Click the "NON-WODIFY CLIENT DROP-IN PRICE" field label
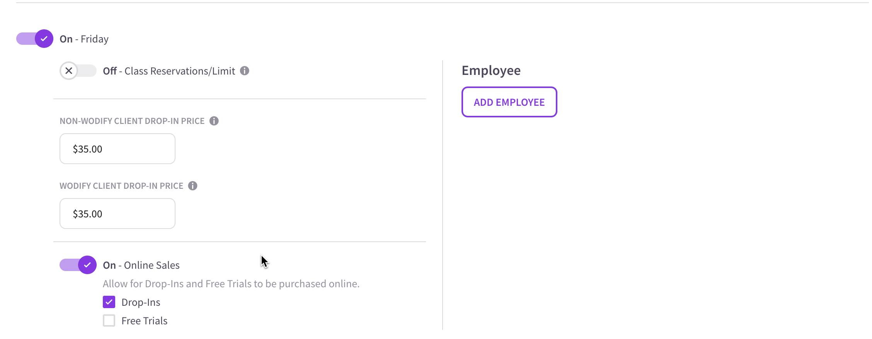 tap(132, 121)
